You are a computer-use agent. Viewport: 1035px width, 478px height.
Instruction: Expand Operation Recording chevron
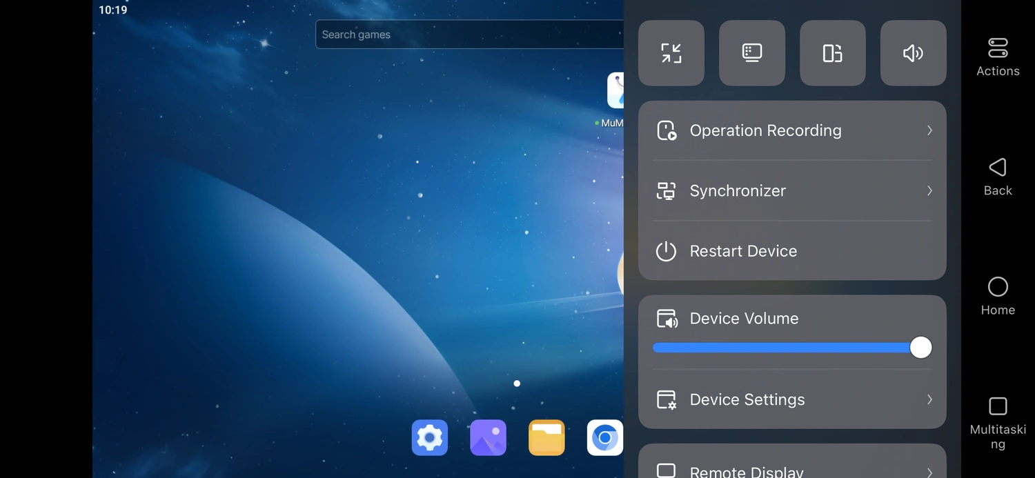[x=929, y=130]
